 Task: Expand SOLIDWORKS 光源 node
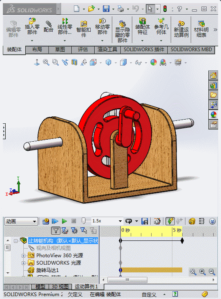click(x=23, y=263)
